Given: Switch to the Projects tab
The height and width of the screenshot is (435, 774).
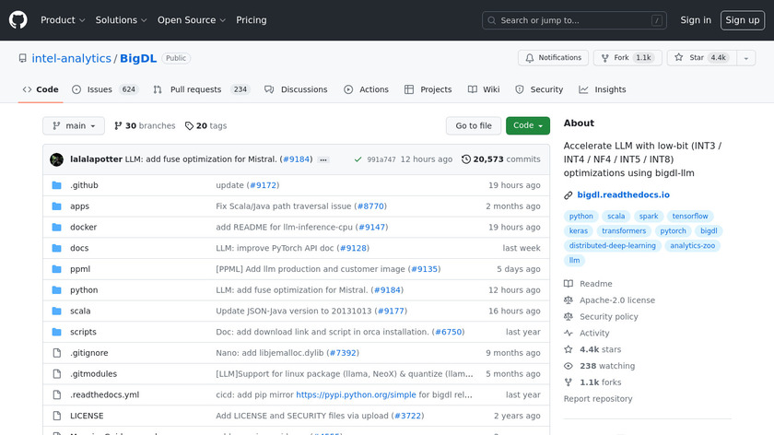Looking at the screenshot, I should tap(428, 89).
